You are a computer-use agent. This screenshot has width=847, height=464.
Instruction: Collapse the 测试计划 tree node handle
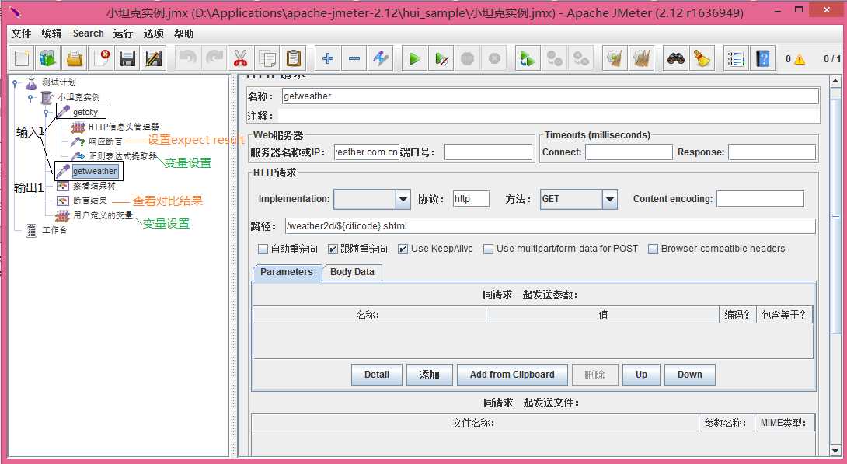click(x=15, y=82)
